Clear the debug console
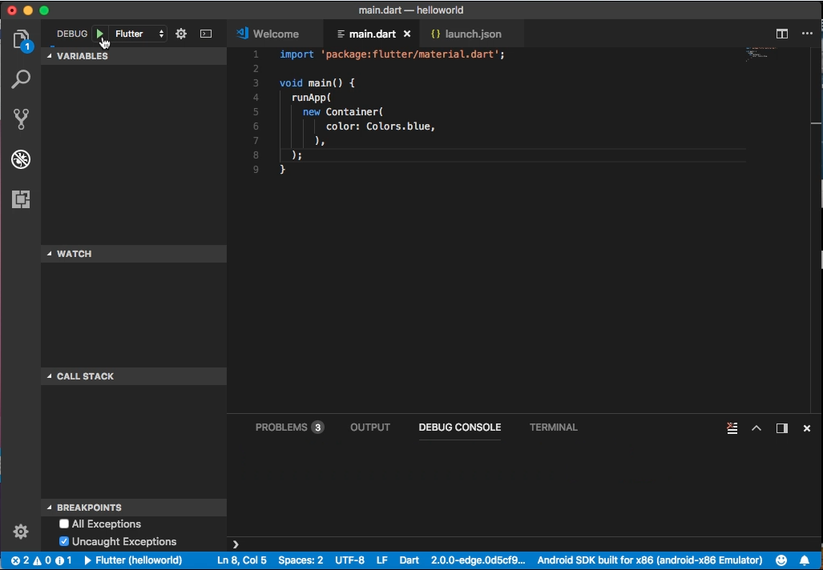The image size is (823, 570). click(732, 427)
